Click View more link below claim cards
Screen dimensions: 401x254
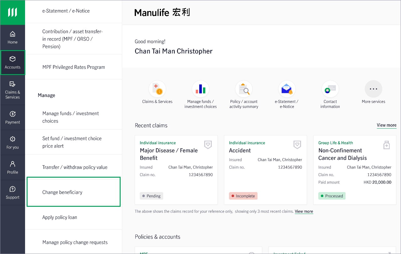304,211
